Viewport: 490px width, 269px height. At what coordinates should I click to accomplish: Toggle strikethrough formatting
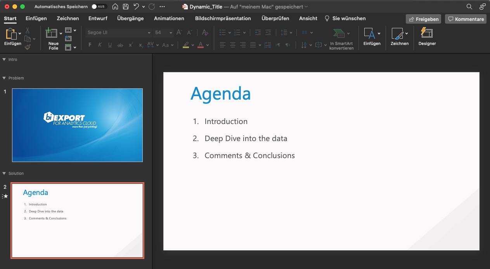120,45
